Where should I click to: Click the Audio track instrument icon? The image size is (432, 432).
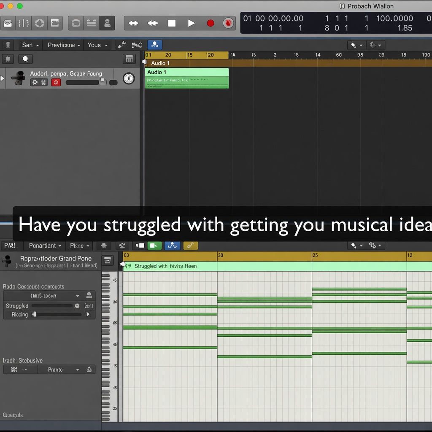pyautogui.click(x=18, y=78)
